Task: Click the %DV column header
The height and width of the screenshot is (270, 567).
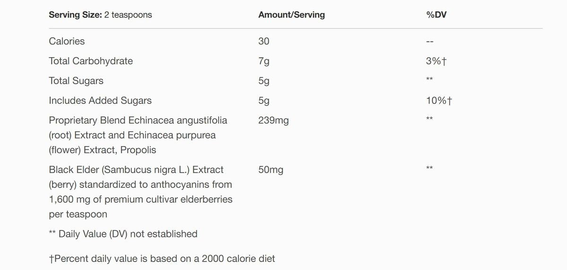Action: point(436,15)
